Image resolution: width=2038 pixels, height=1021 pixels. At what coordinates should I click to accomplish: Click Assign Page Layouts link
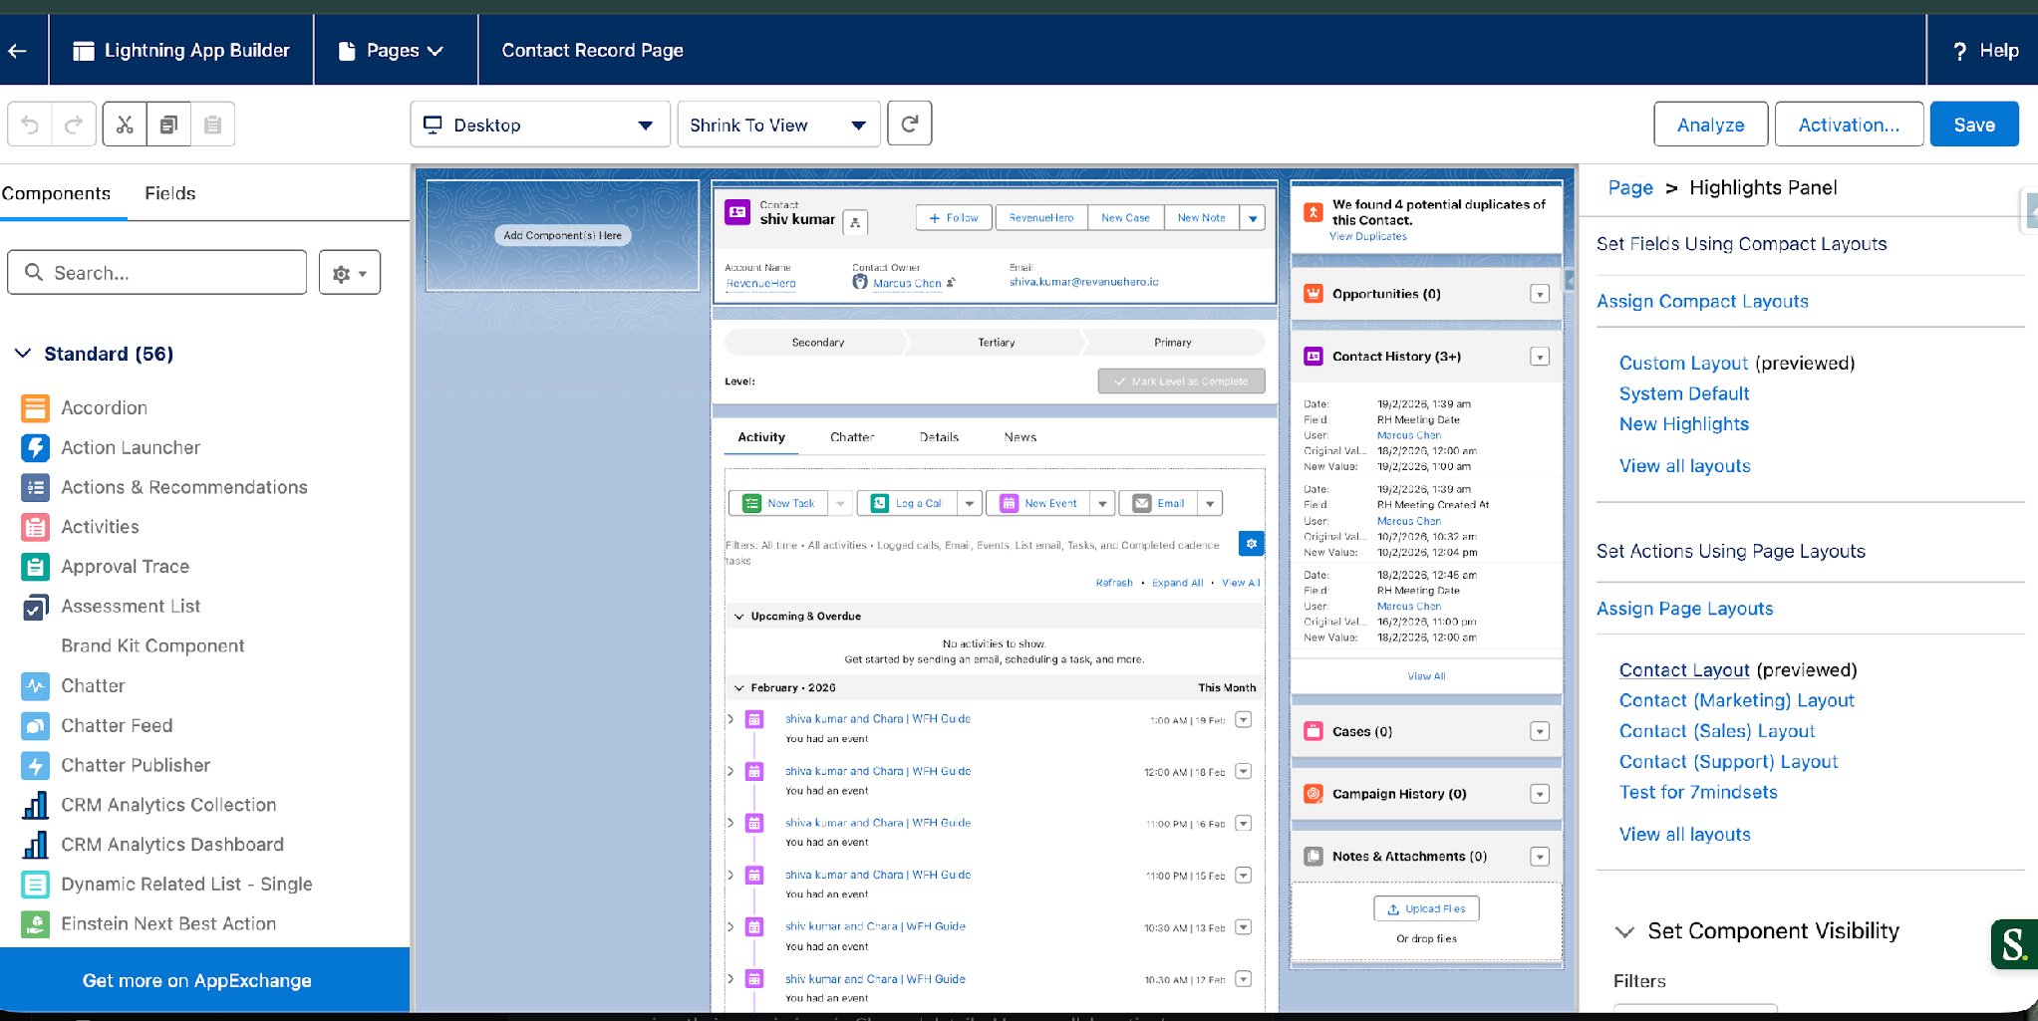pyautogui.click(x=1685, y=609)
